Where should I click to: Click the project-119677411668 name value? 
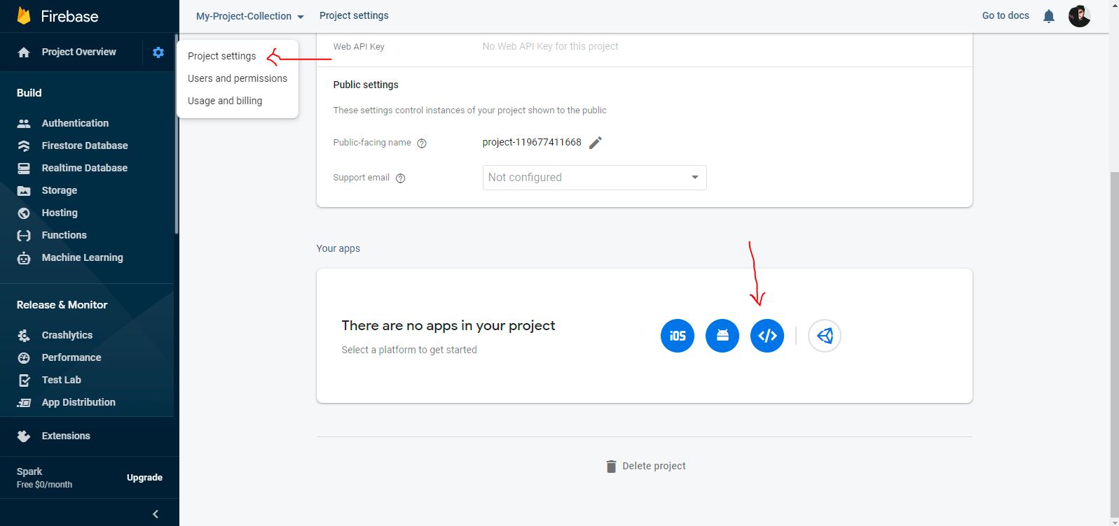coord(532,142)
